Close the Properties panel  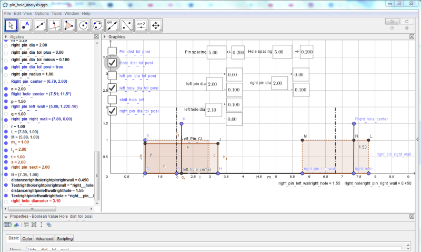(x=412, y=216)
